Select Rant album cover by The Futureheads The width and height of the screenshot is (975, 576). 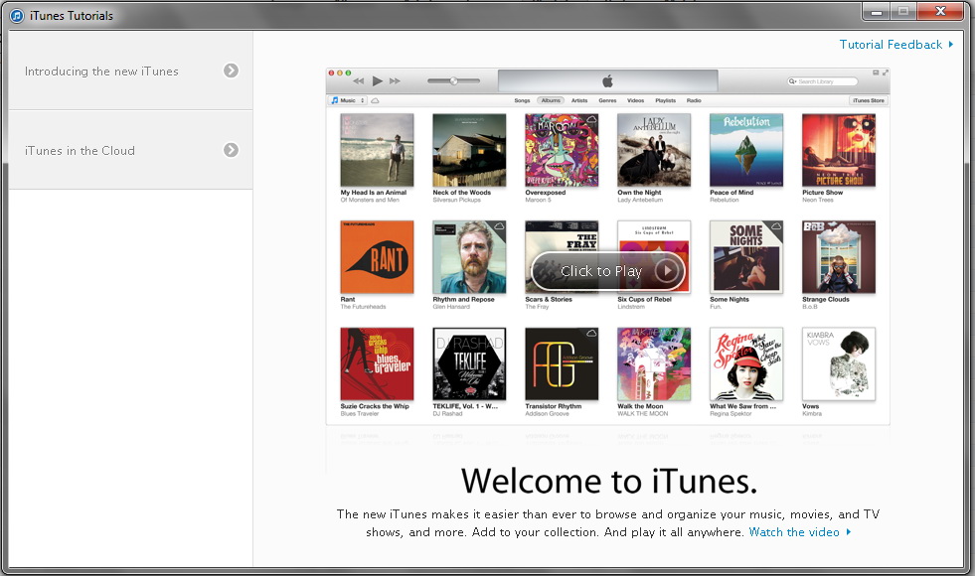(377, 256)
